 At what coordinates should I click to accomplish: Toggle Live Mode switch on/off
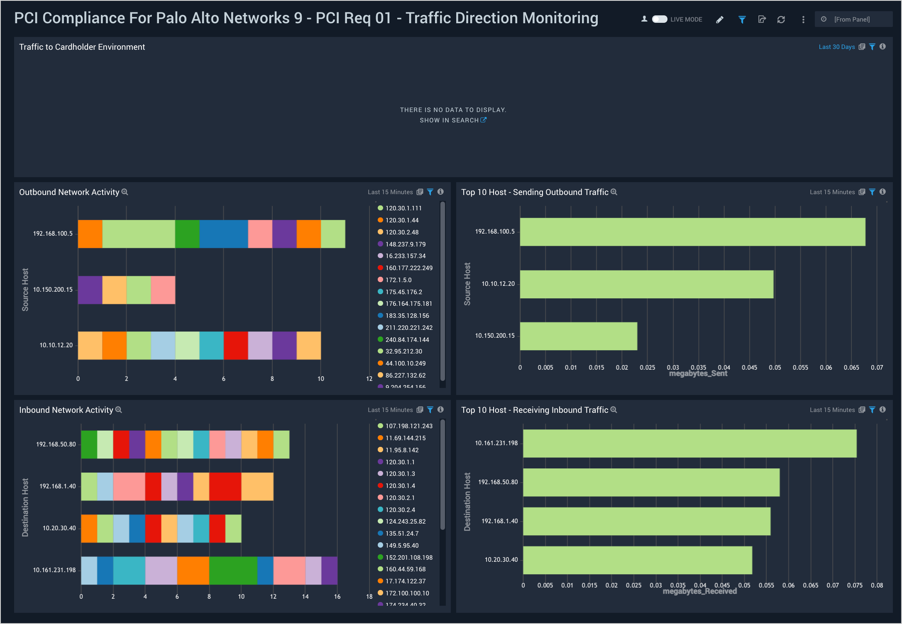660,19
